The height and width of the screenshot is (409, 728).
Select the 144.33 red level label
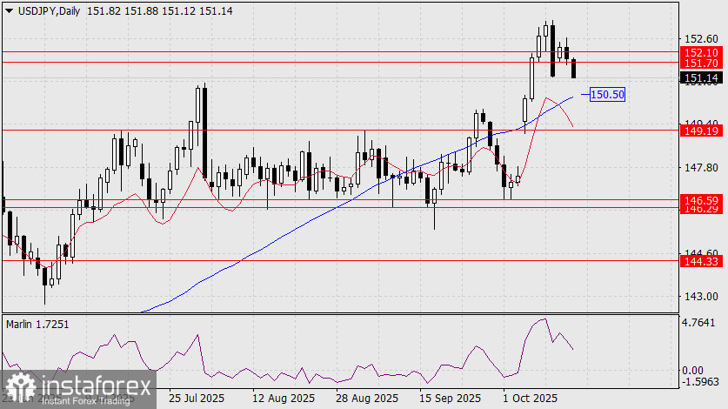tap(701, 261)
